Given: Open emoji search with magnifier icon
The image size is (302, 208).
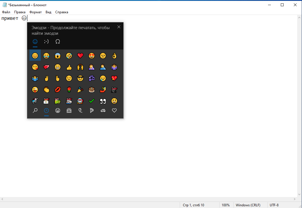Looking at the screenshot, I should click(35, 110).
